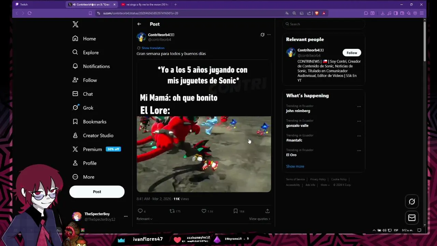Click the reply icon with 4 replies
Image resolution: width=437 pixels, height=246 pixels.
click(140, 211)
